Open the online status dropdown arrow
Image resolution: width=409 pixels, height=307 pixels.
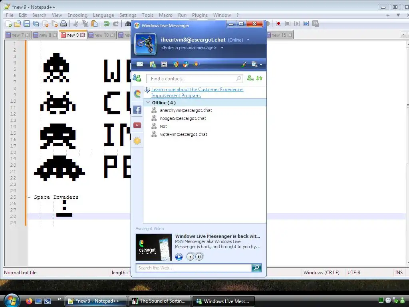point(248,40)
